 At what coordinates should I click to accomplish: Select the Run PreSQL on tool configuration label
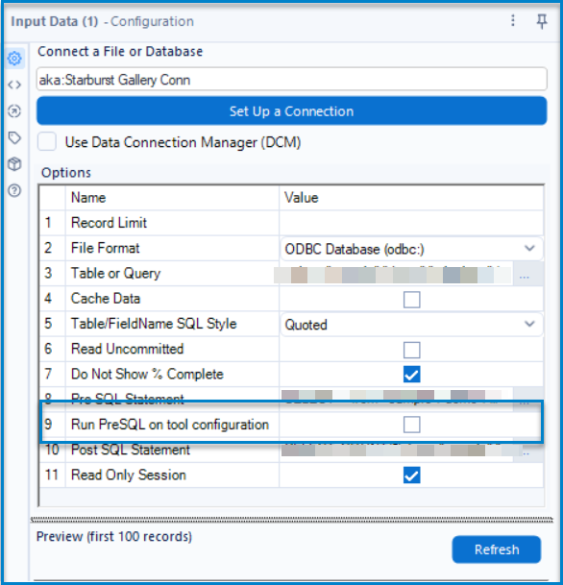click(x=170, y=425)
